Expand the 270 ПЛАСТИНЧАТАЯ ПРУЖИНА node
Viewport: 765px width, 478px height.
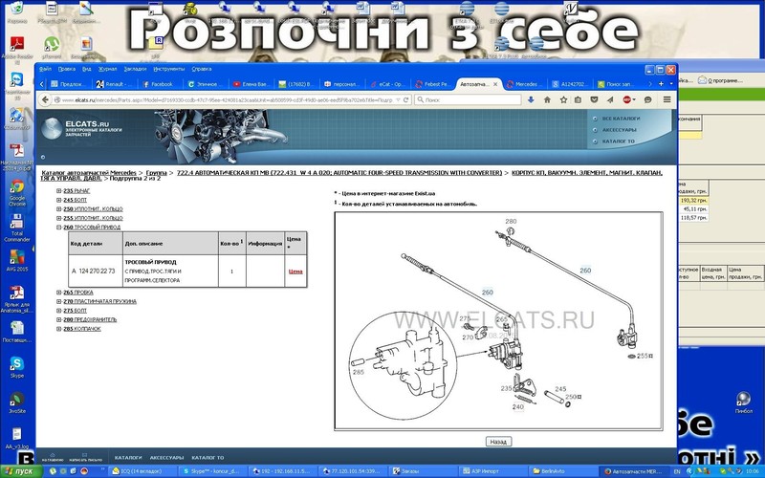(x=58, y=301)
